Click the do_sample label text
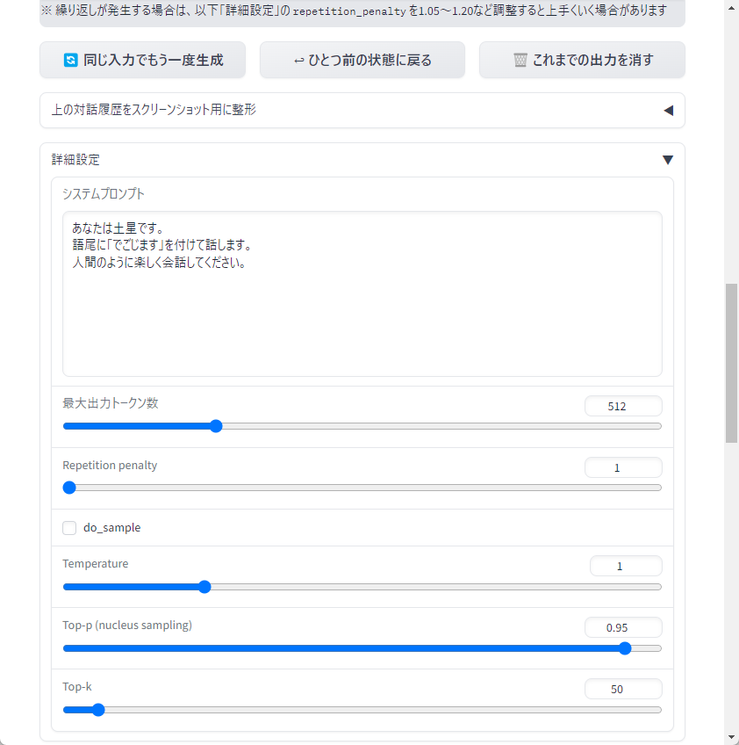 [112, 528]
